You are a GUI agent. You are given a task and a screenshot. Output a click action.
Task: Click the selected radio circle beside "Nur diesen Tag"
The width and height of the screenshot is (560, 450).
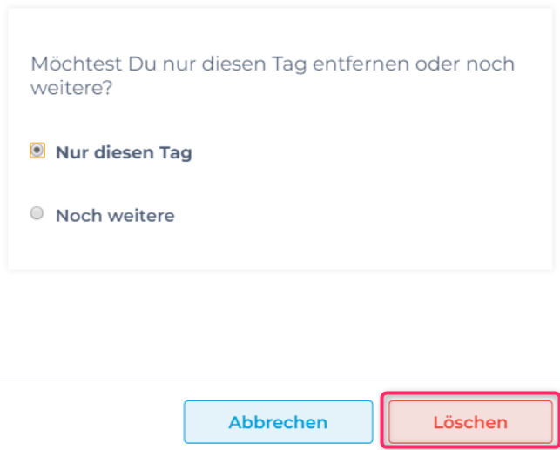tap(37, 151)
